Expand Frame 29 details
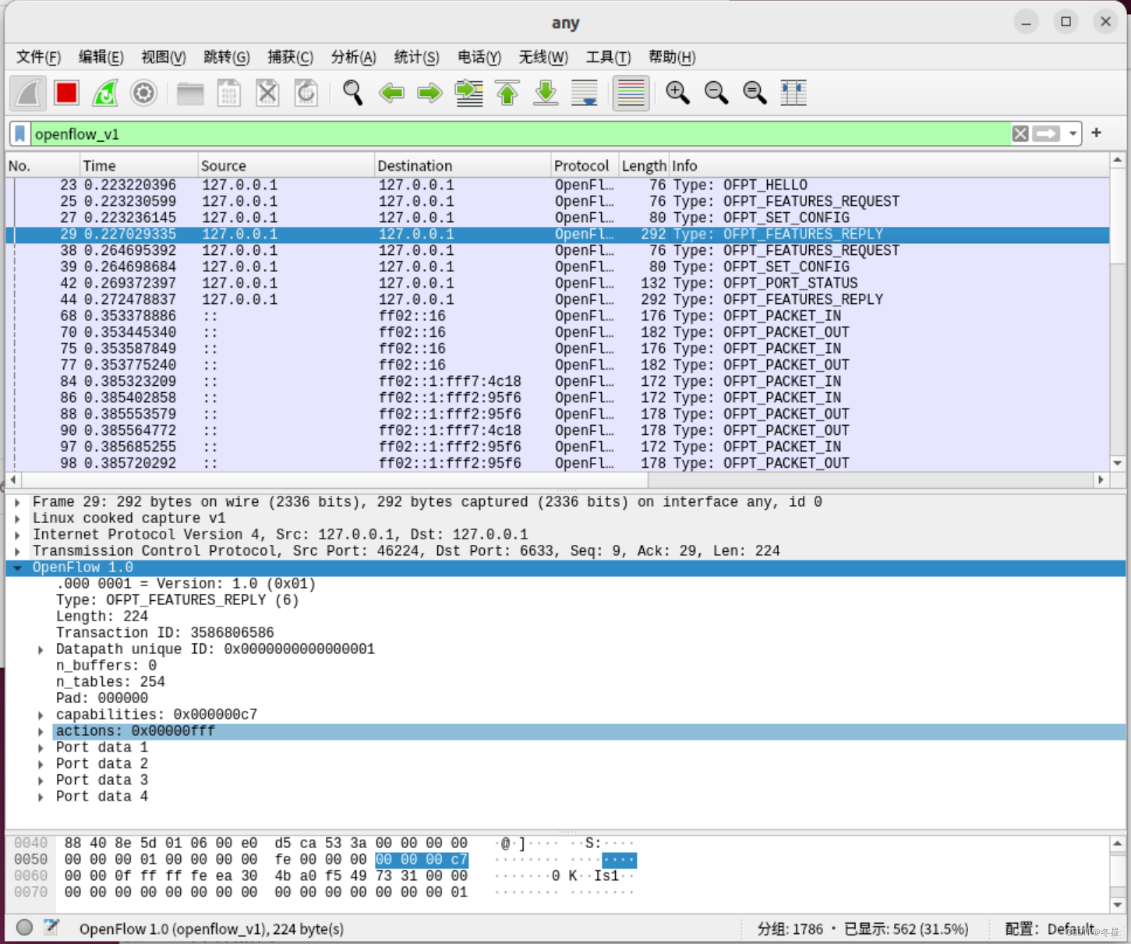This screenshot has height=944, width=1131. [17, 503]
